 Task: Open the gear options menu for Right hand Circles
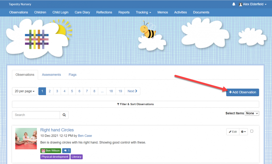tap(243, 132)
